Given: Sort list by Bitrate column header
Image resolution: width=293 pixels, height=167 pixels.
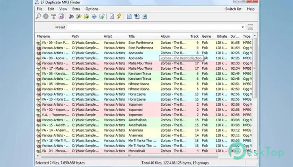Looking at the screenshot, I should click(221, 37).
